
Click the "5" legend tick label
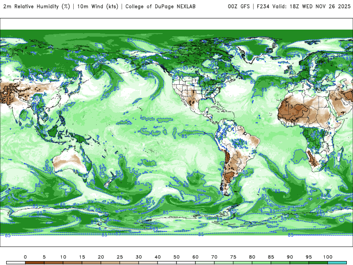tap(44, 257)
